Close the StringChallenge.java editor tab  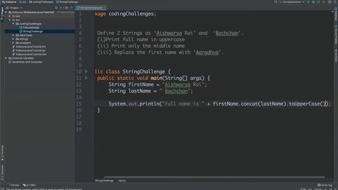coord(105,8)
